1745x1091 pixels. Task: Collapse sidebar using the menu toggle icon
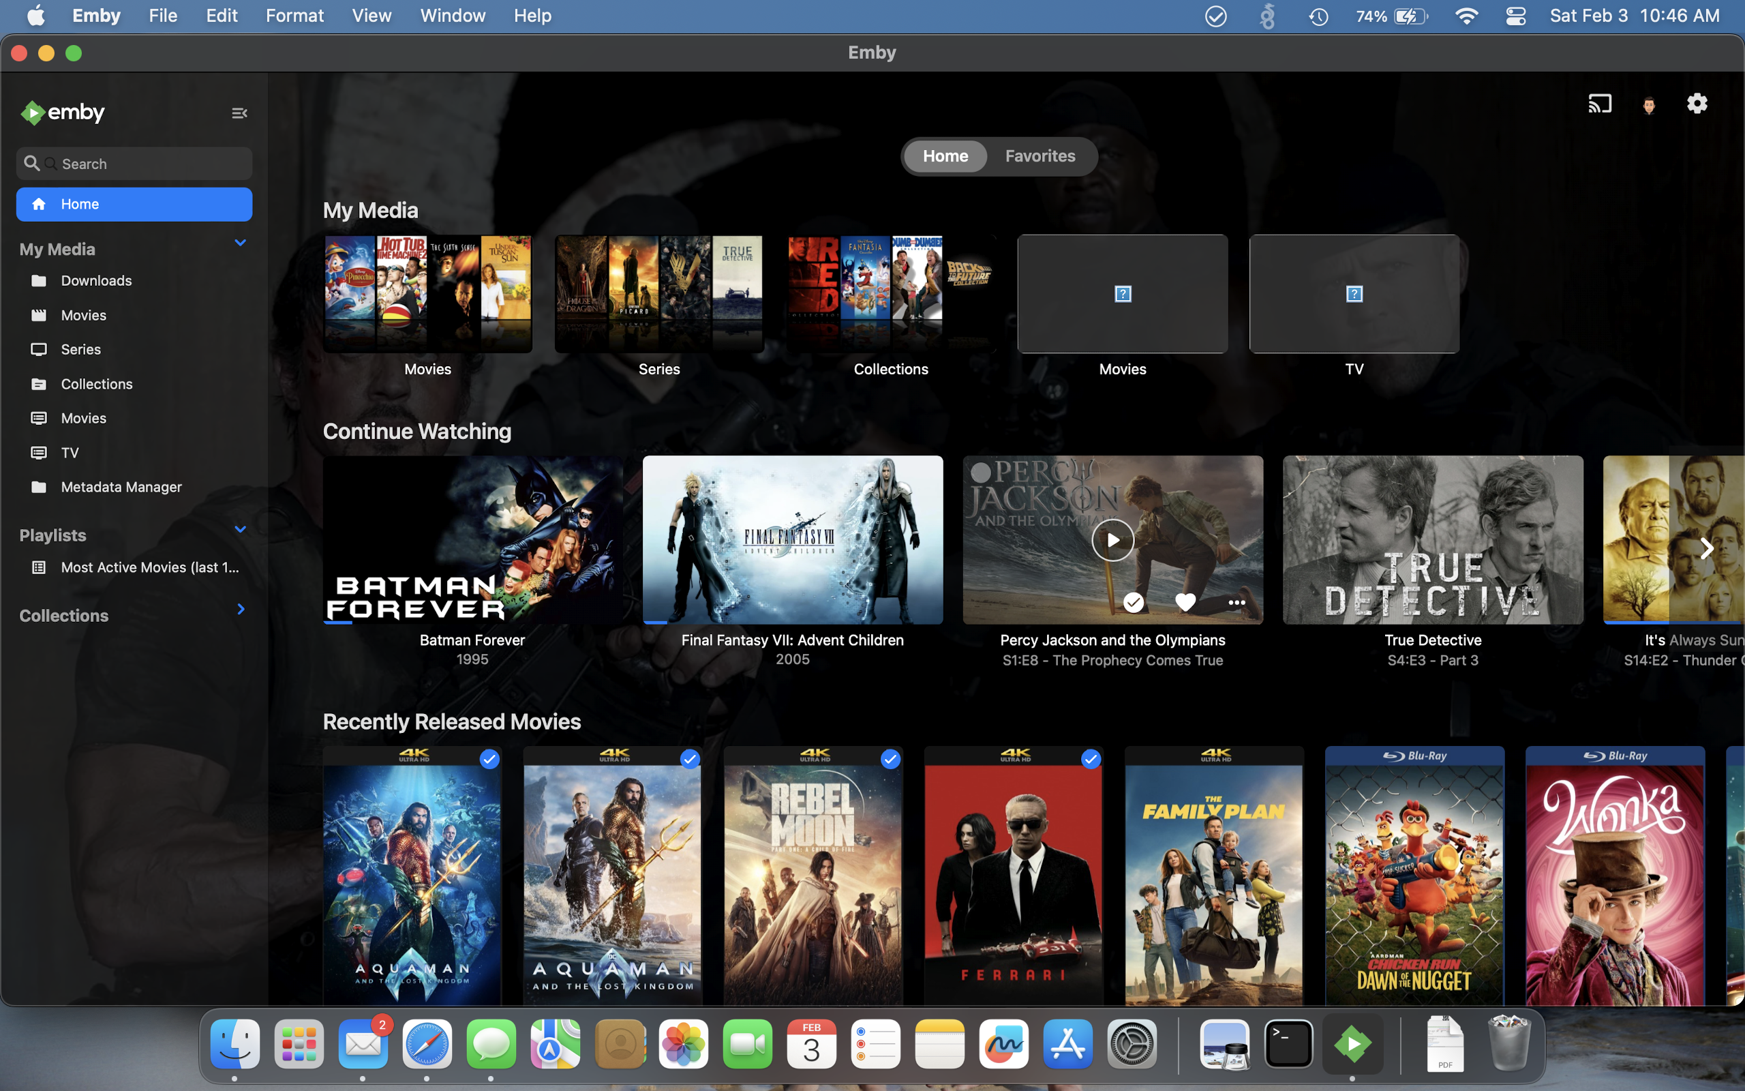[x=239, y=113]
